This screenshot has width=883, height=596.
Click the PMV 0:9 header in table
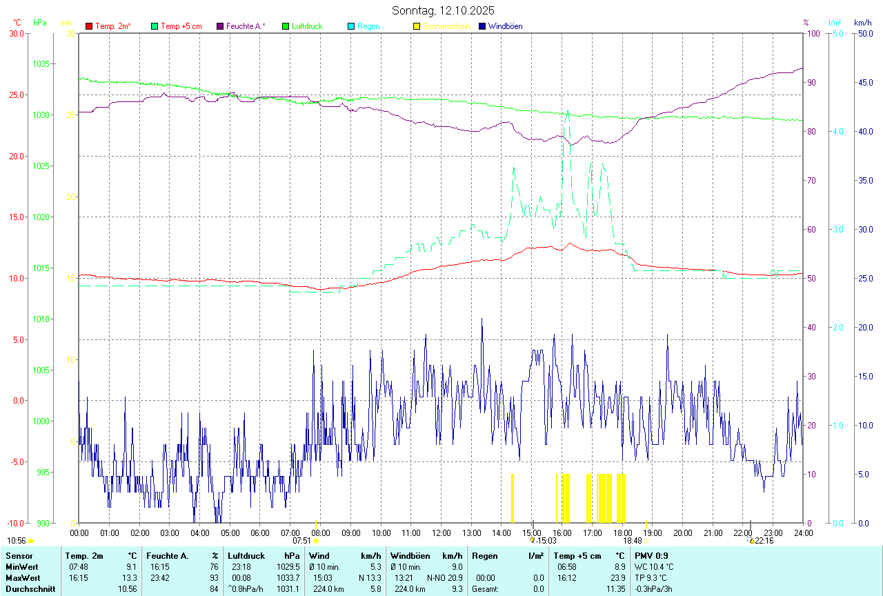coord(651,555)
